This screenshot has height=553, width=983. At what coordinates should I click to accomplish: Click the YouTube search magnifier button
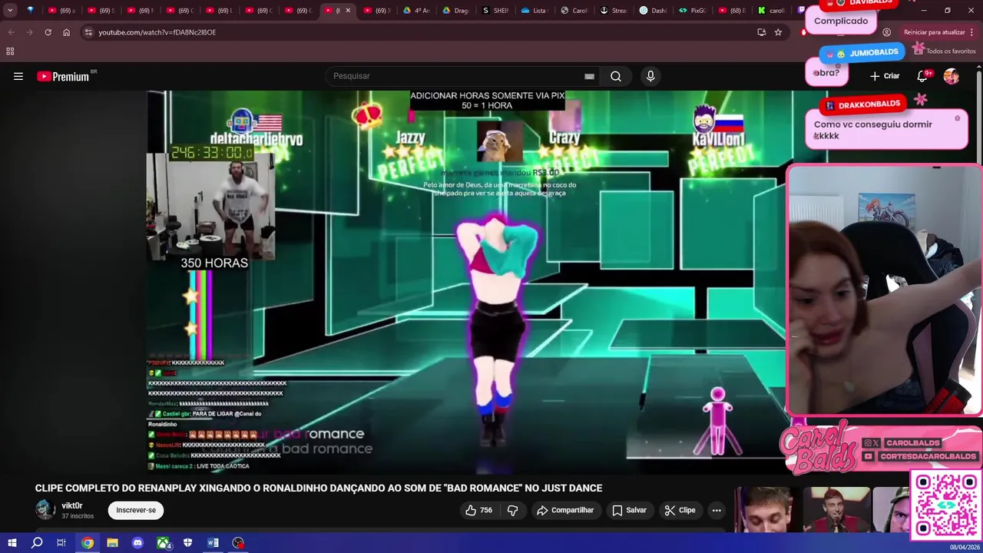click(x=616, y=76)
